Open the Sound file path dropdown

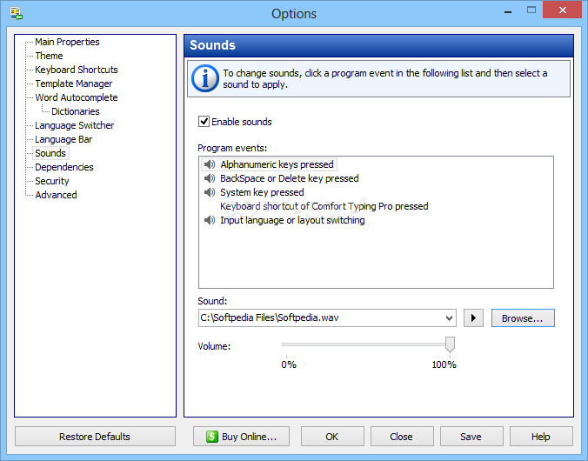click(449, 318)
